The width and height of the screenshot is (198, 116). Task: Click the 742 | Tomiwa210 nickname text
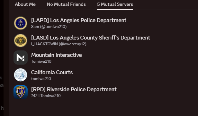click(46, 96)
